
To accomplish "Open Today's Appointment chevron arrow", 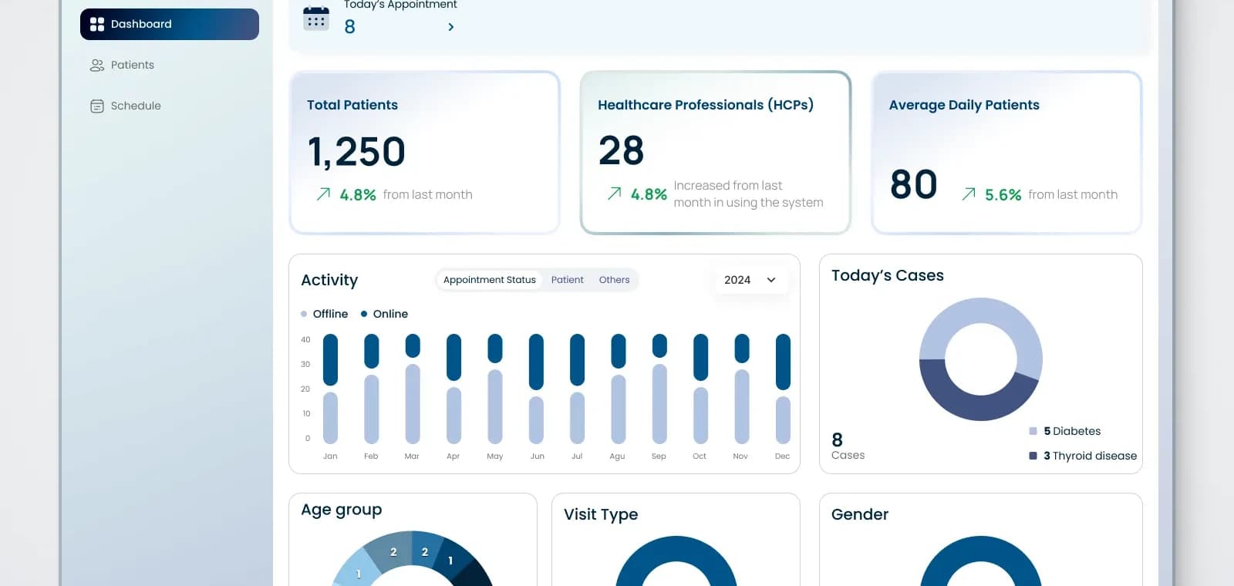I will click(451, 27).
